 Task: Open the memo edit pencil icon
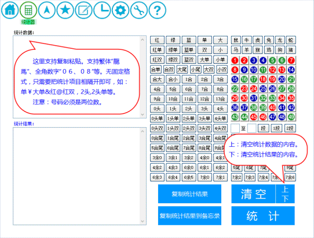pyautogui.click(x=83, y=10)
